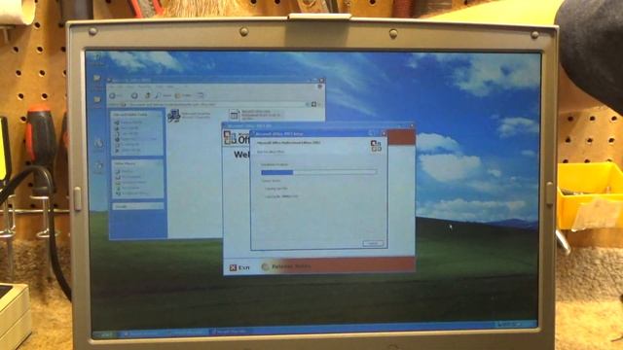The width and height of the screenshot is (623, 350).
Task: Open Release Notes in Office welcome window
Action: (x=286, y=266)
